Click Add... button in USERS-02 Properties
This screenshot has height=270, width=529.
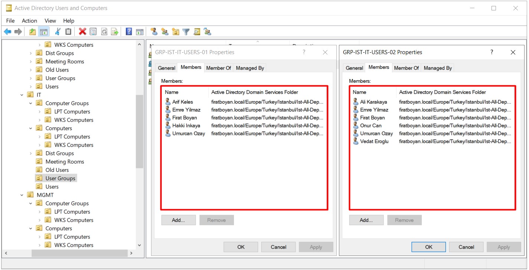pyautogui.click(x=366, y=220)
